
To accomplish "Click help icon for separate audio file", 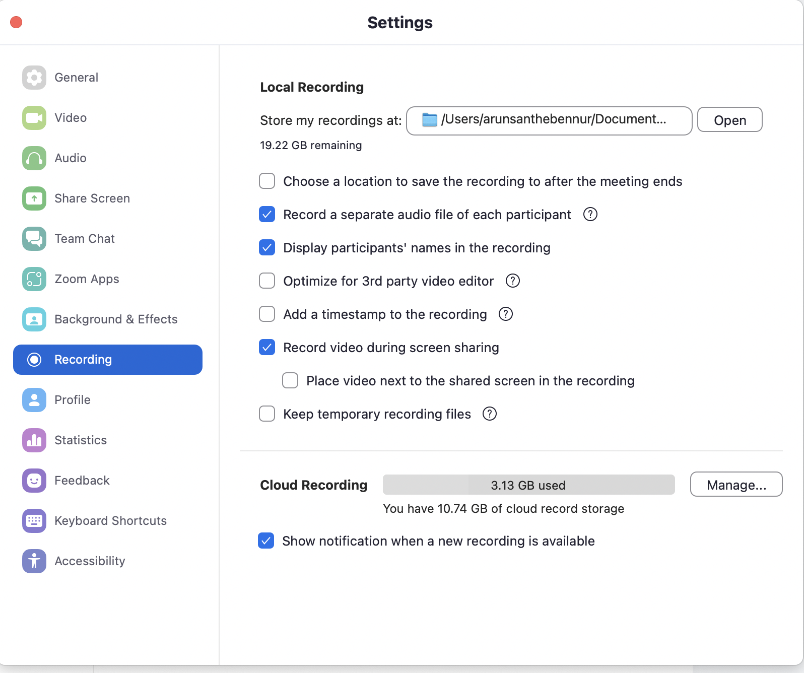I will [590, 214].
